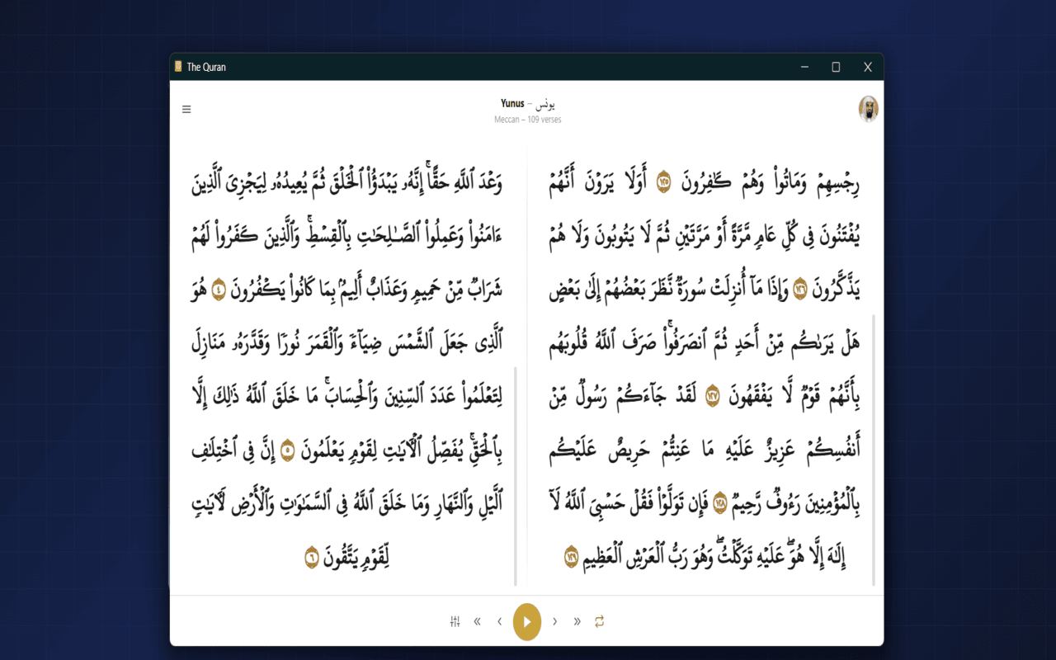Jump forward with the double right chevron
The image size is (1056, 660).
(x=577, y=621)
